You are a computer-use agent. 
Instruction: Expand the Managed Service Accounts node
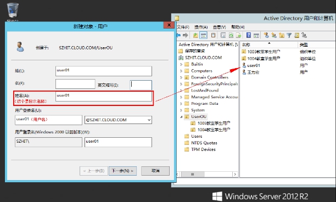[181, 97]
